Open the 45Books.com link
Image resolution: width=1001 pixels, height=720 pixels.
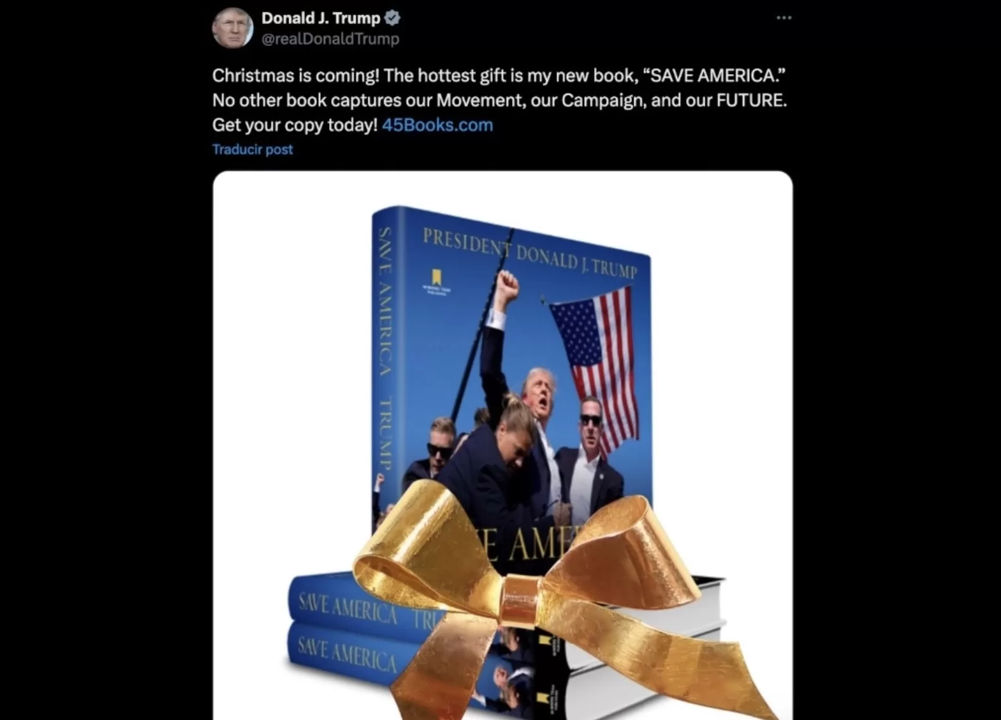coord(437,125)
